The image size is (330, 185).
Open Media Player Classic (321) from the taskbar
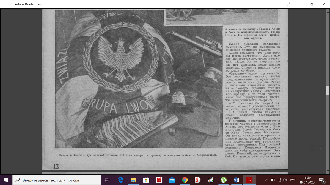pyautogui.click(x=211, y=180)
